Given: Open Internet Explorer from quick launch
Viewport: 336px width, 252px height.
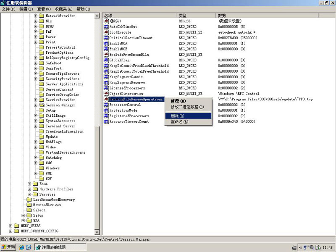Looking at the screenshot, I should click(x=21, y=247).
